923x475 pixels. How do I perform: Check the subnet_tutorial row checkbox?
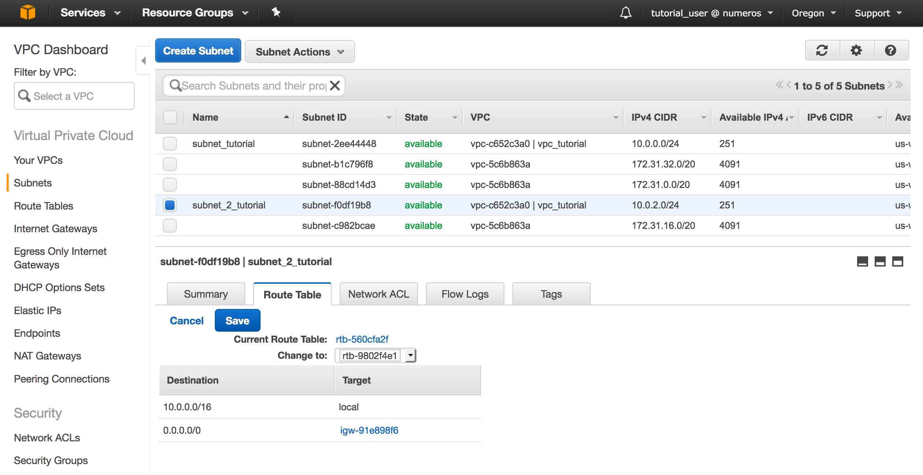pyautogui.click(x=170, y=144)
